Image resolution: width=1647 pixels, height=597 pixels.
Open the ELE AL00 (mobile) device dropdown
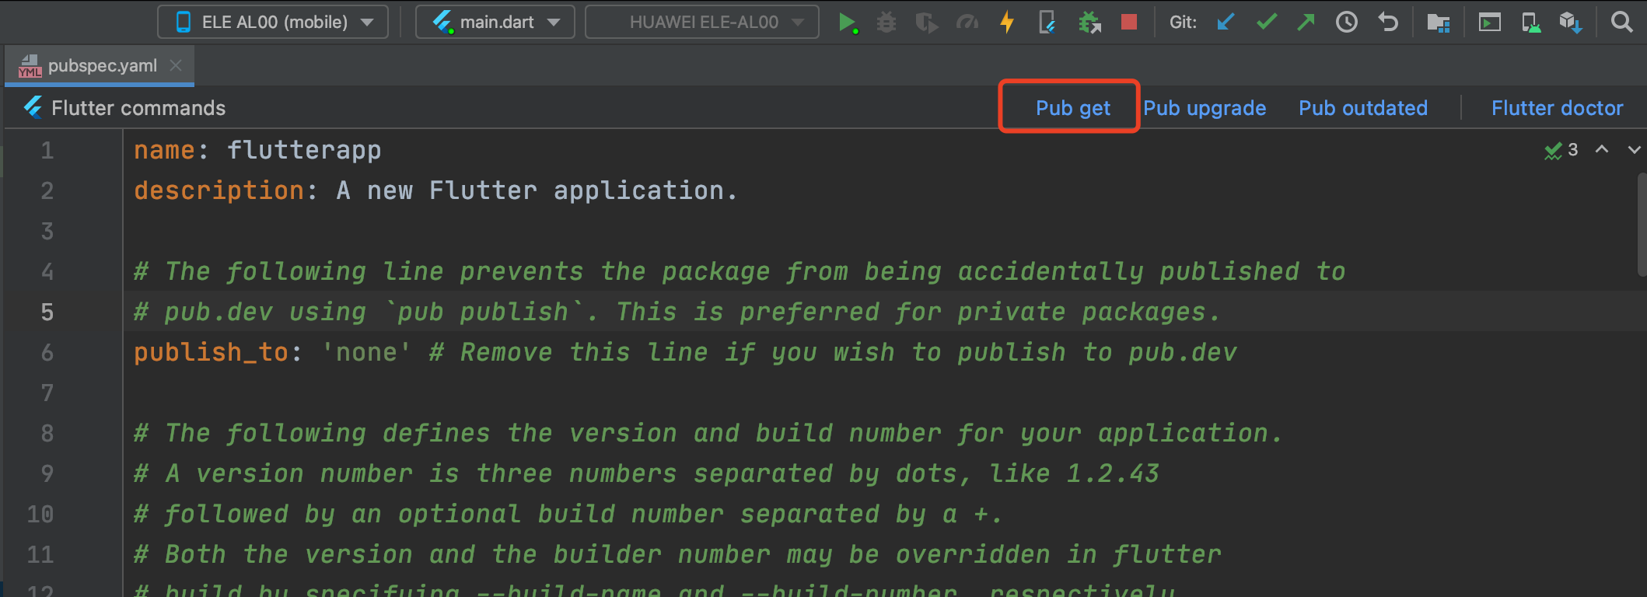point(273,23)
